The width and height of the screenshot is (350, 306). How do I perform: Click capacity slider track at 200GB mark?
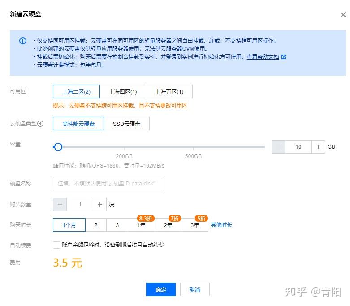pos(124,147)
